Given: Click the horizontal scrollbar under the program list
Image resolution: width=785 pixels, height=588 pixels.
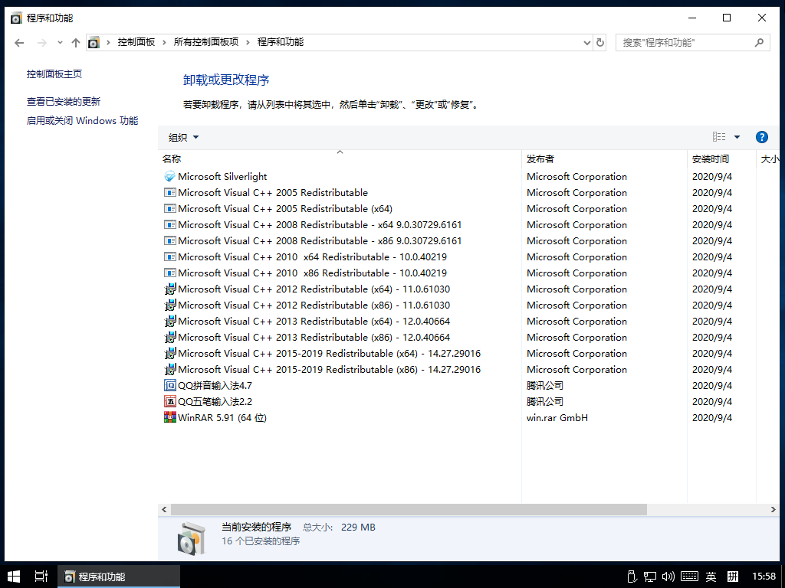Looking at the screenshot, I should pyautogui.click(x=408, y=509).
